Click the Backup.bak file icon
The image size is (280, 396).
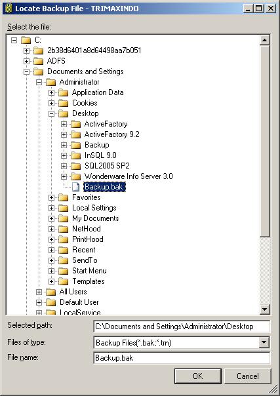tap(76, 187)
